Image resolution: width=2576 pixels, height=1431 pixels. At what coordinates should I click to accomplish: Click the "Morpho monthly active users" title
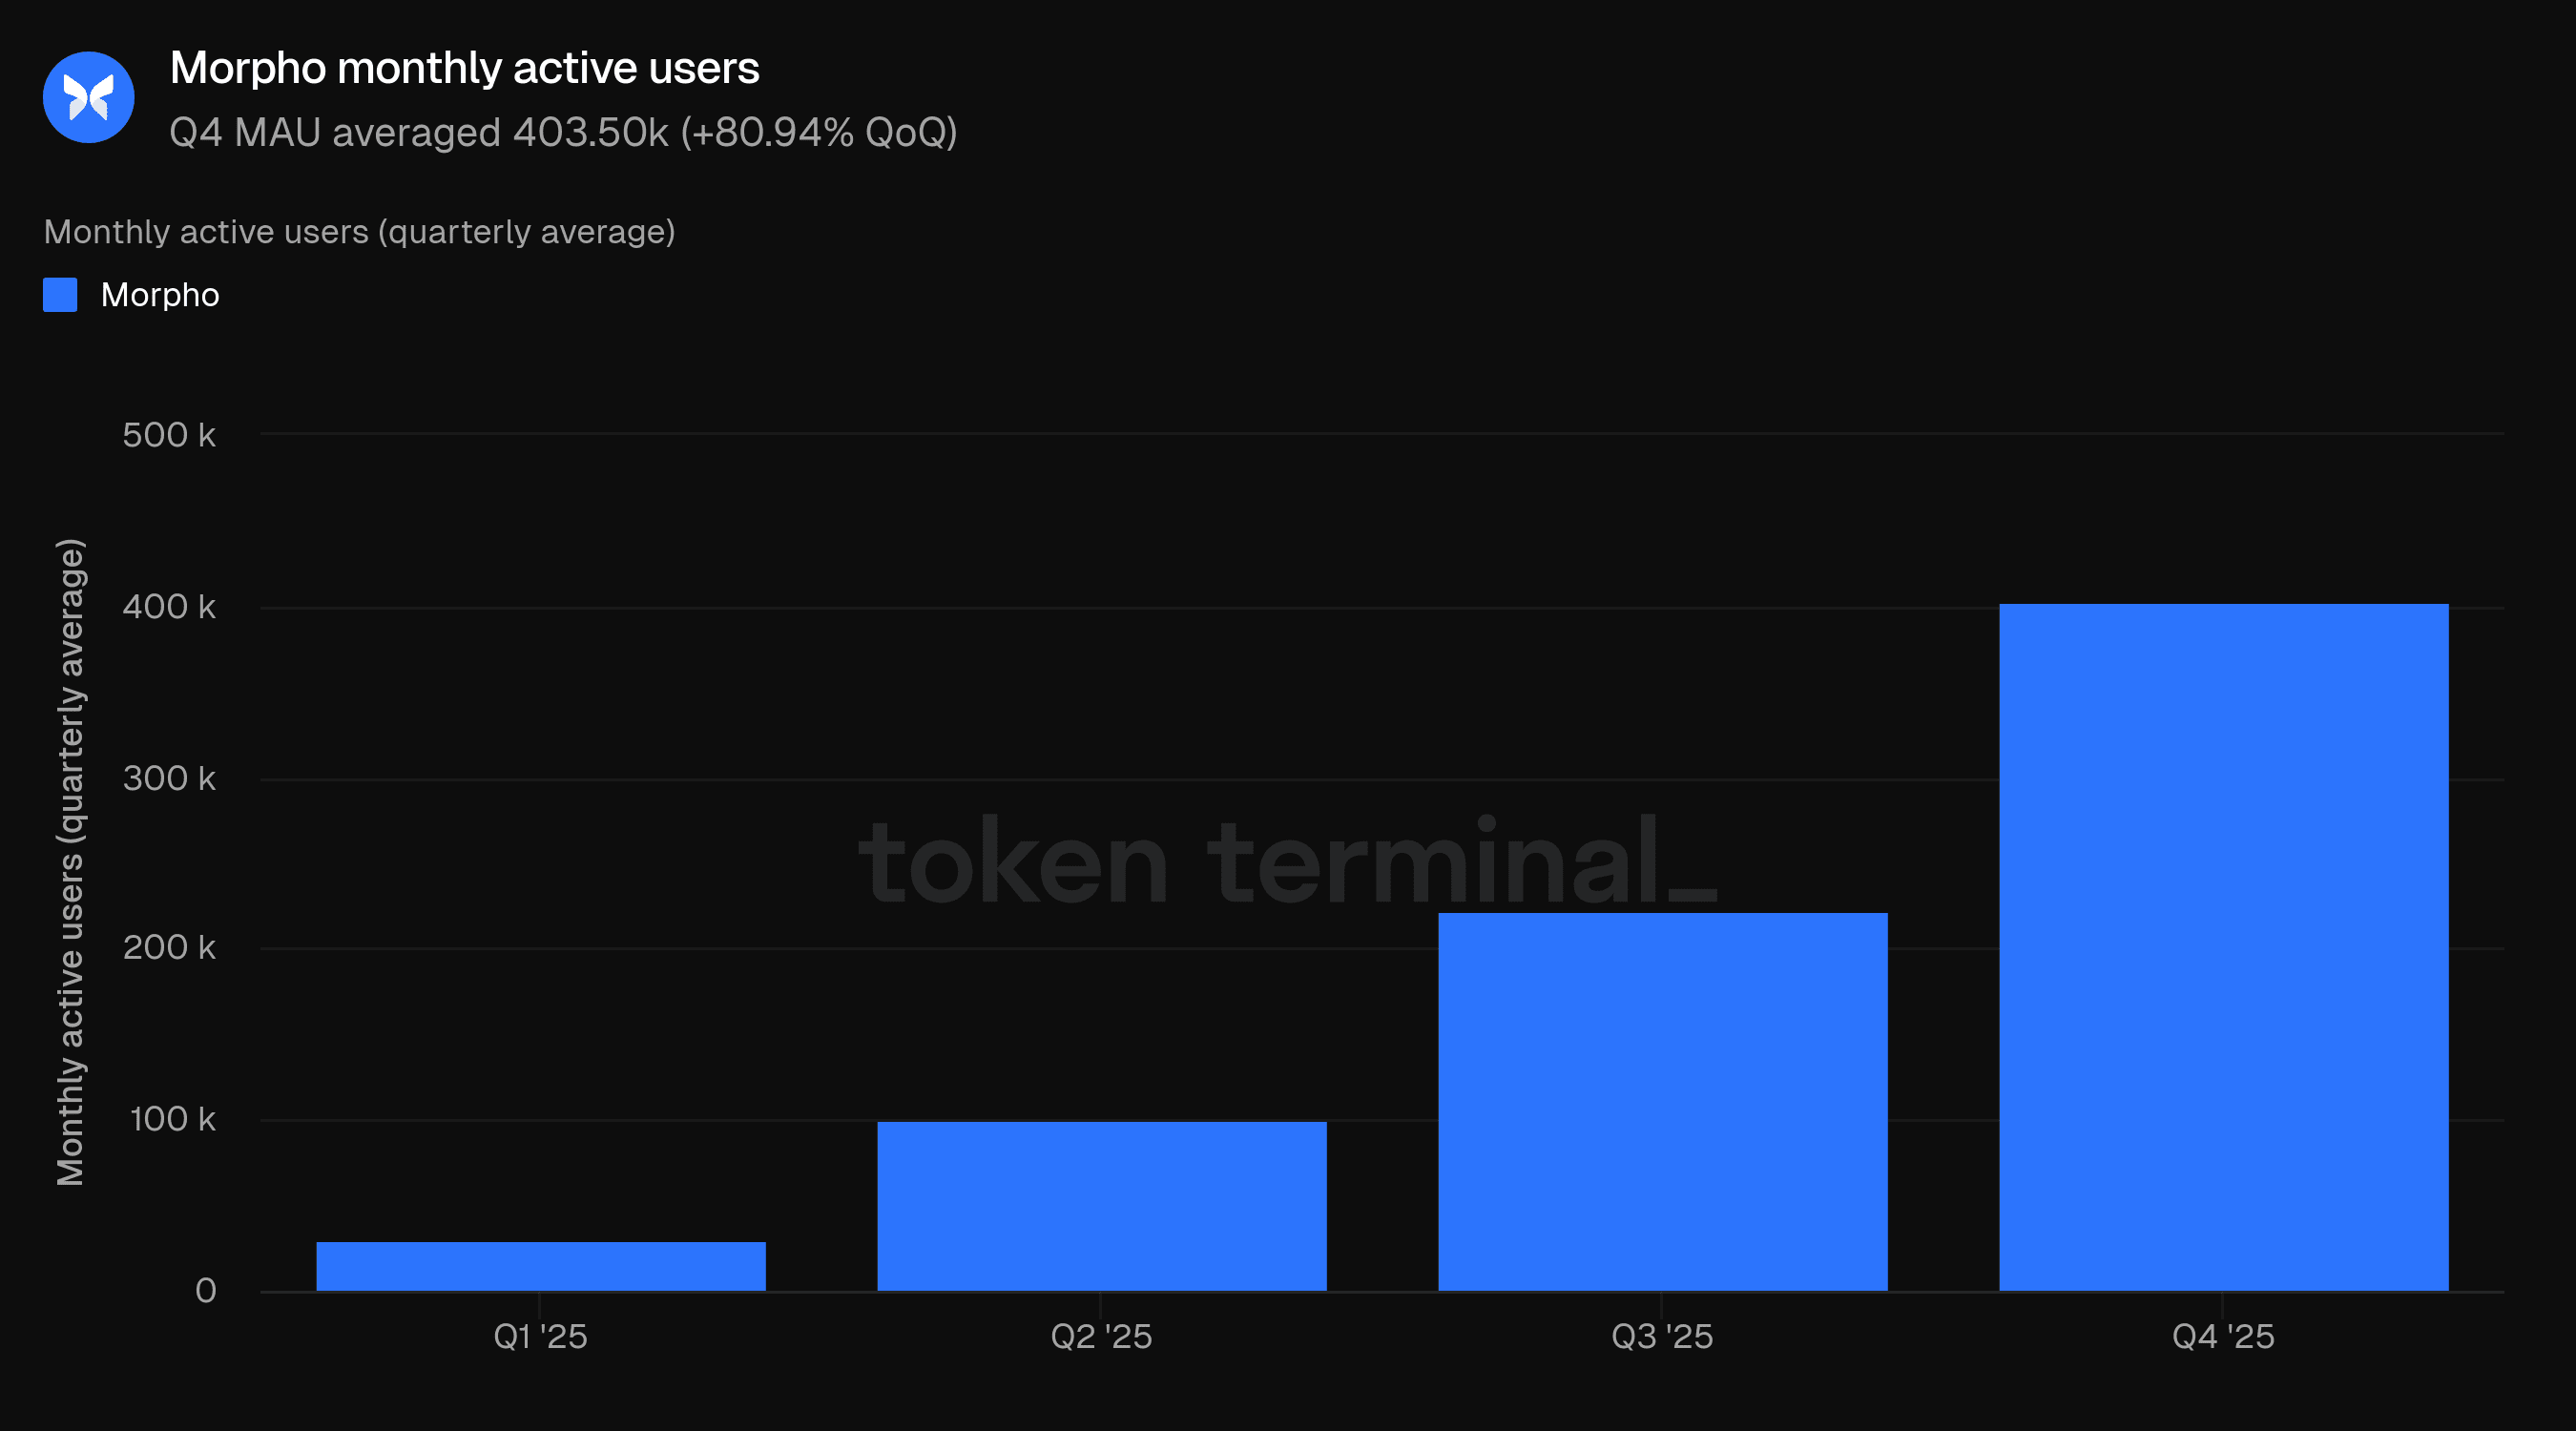(x=465, y=68)
